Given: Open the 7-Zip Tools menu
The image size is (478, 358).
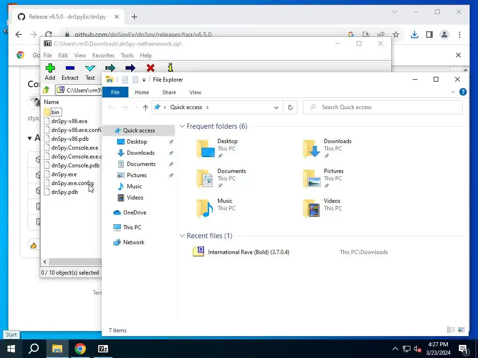Looking at the screenshot, I should tap(127, 55).
